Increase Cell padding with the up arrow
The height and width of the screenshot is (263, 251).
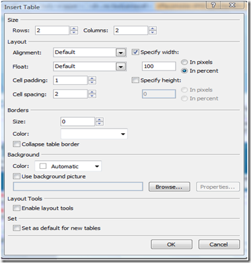click(x=92, y=78)
